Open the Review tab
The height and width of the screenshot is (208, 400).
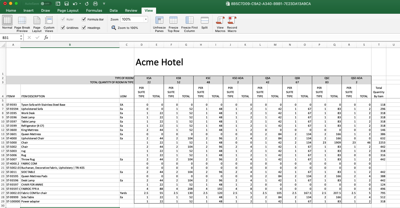pos(131,10)
